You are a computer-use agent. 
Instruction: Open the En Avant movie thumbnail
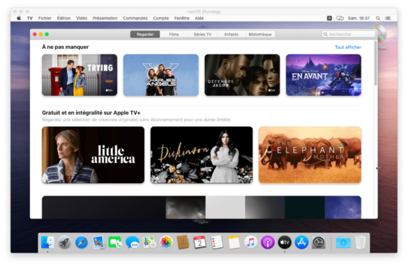(324, 75)
